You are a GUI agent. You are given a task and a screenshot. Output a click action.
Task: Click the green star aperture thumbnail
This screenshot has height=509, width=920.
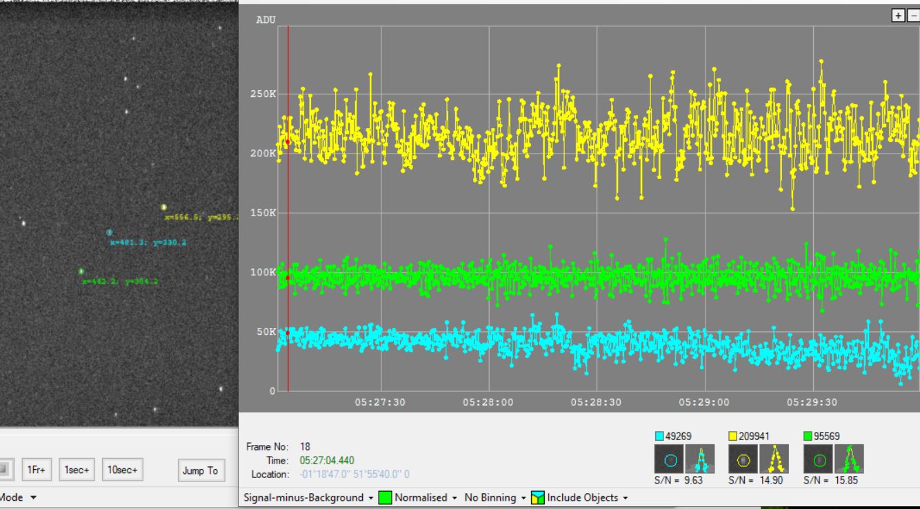(817, 459)
